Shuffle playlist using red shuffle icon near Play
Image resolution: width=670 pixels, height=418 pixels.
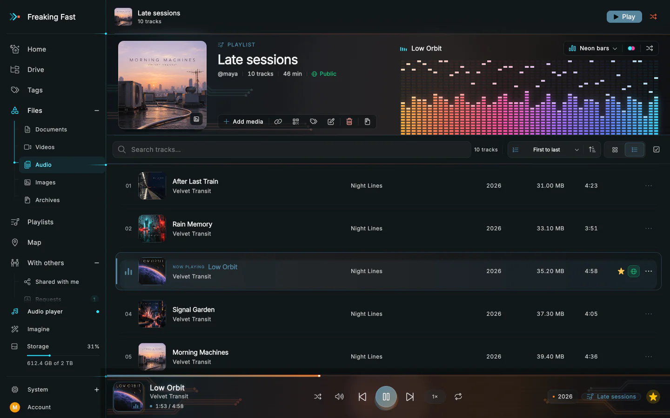(653, 17)
